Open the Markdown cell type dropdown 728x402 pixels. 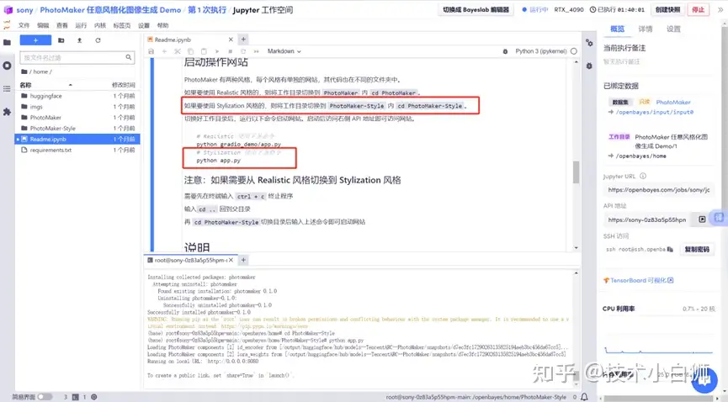pos(284,51)
